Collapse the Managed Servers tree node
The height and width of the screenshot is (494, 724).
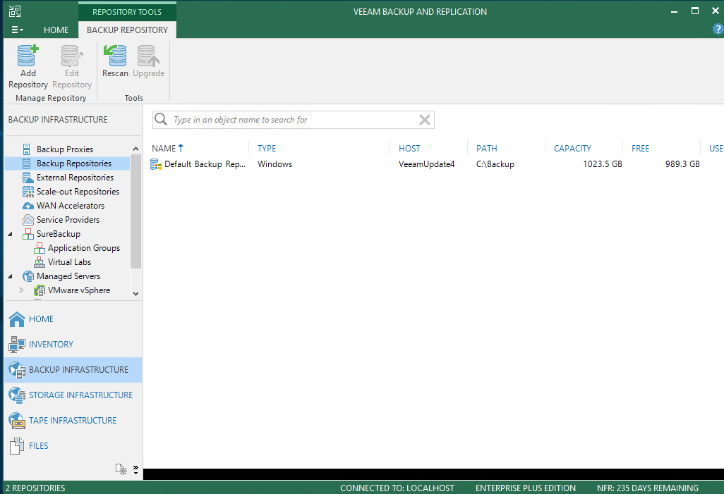[x=11, y=276]
